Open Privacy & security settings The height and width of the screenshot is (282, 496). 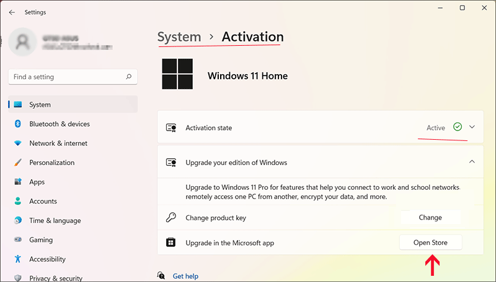click(x=73, y=278)
